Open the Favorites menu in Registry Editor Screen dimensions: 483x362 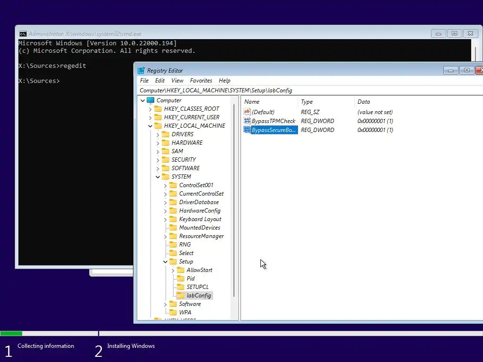(x=201, y=81)
